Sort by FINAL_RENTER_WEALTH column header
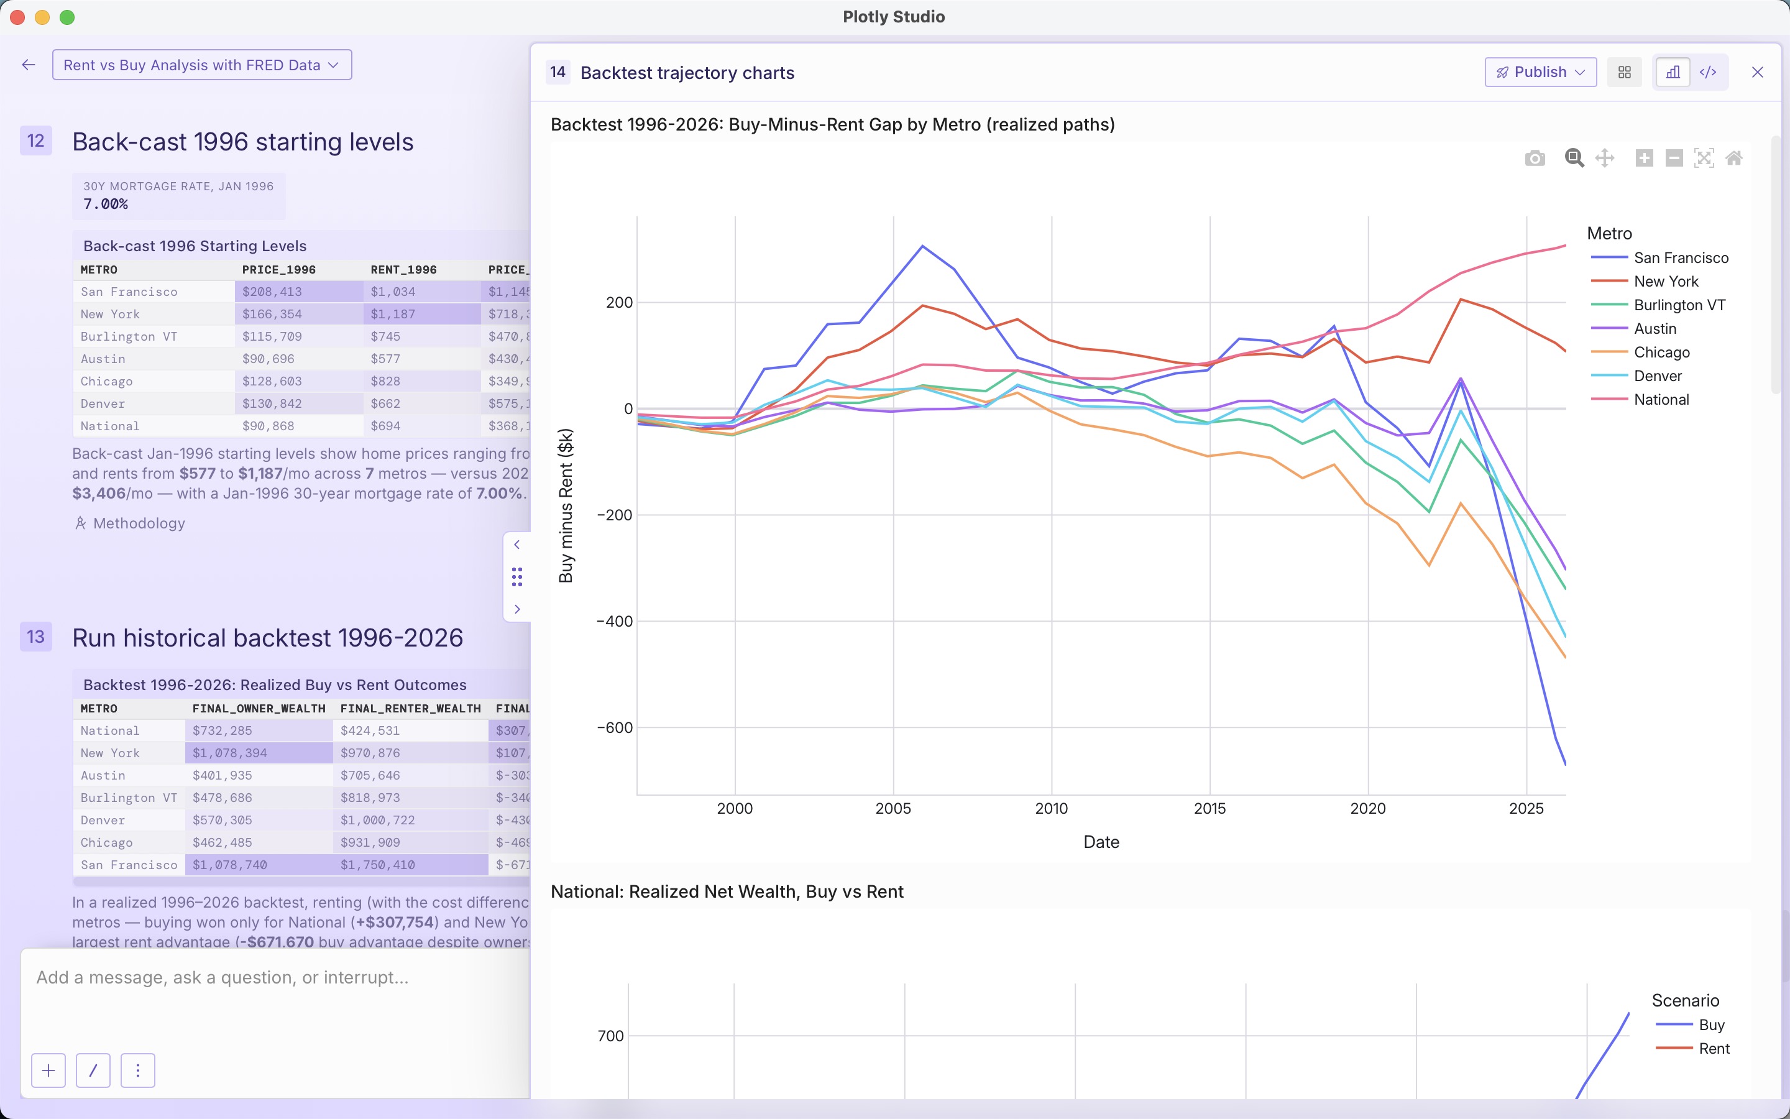 click(410, 709)
